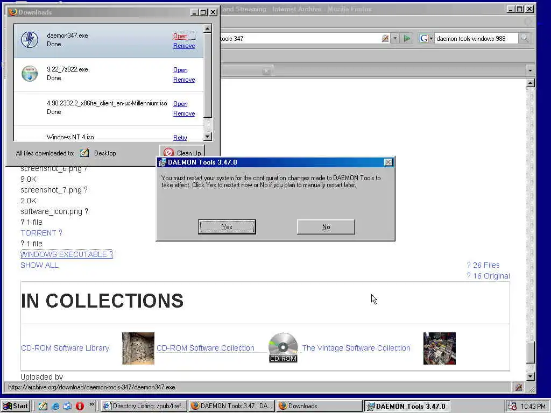Open the Desktop download folder link

105,153
